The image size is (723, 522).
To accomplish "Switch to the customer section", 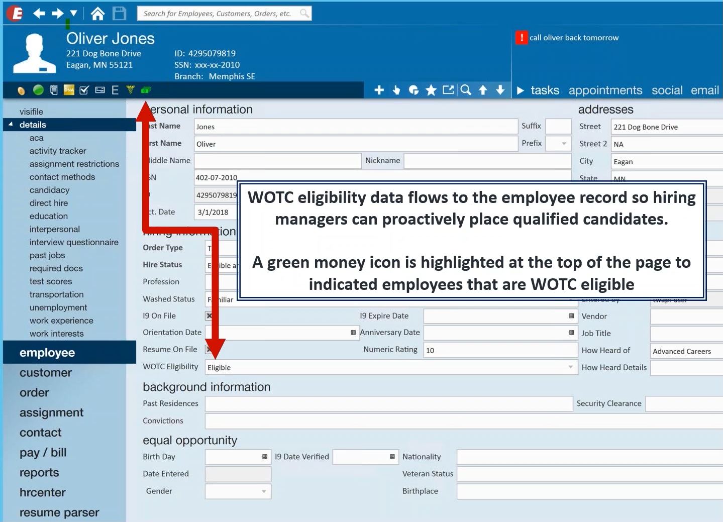I will [x=46, y=373].
